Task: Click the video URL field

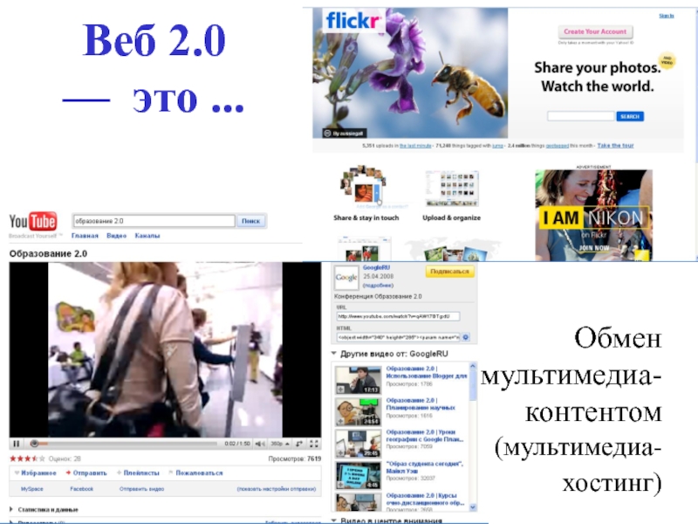Action: pyautogui.click(x=398, y=316)
